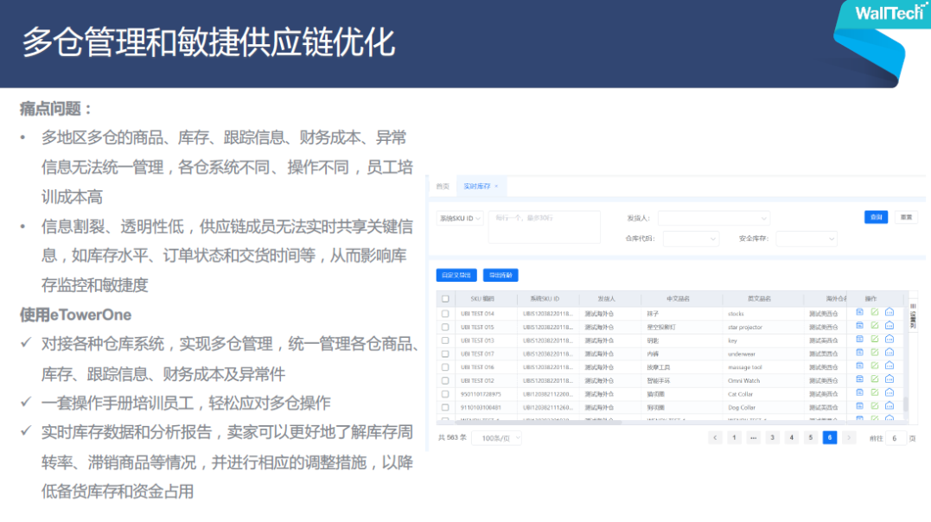
Task: Click the blue 查询 search button
Action: click(x=876, y=217)
